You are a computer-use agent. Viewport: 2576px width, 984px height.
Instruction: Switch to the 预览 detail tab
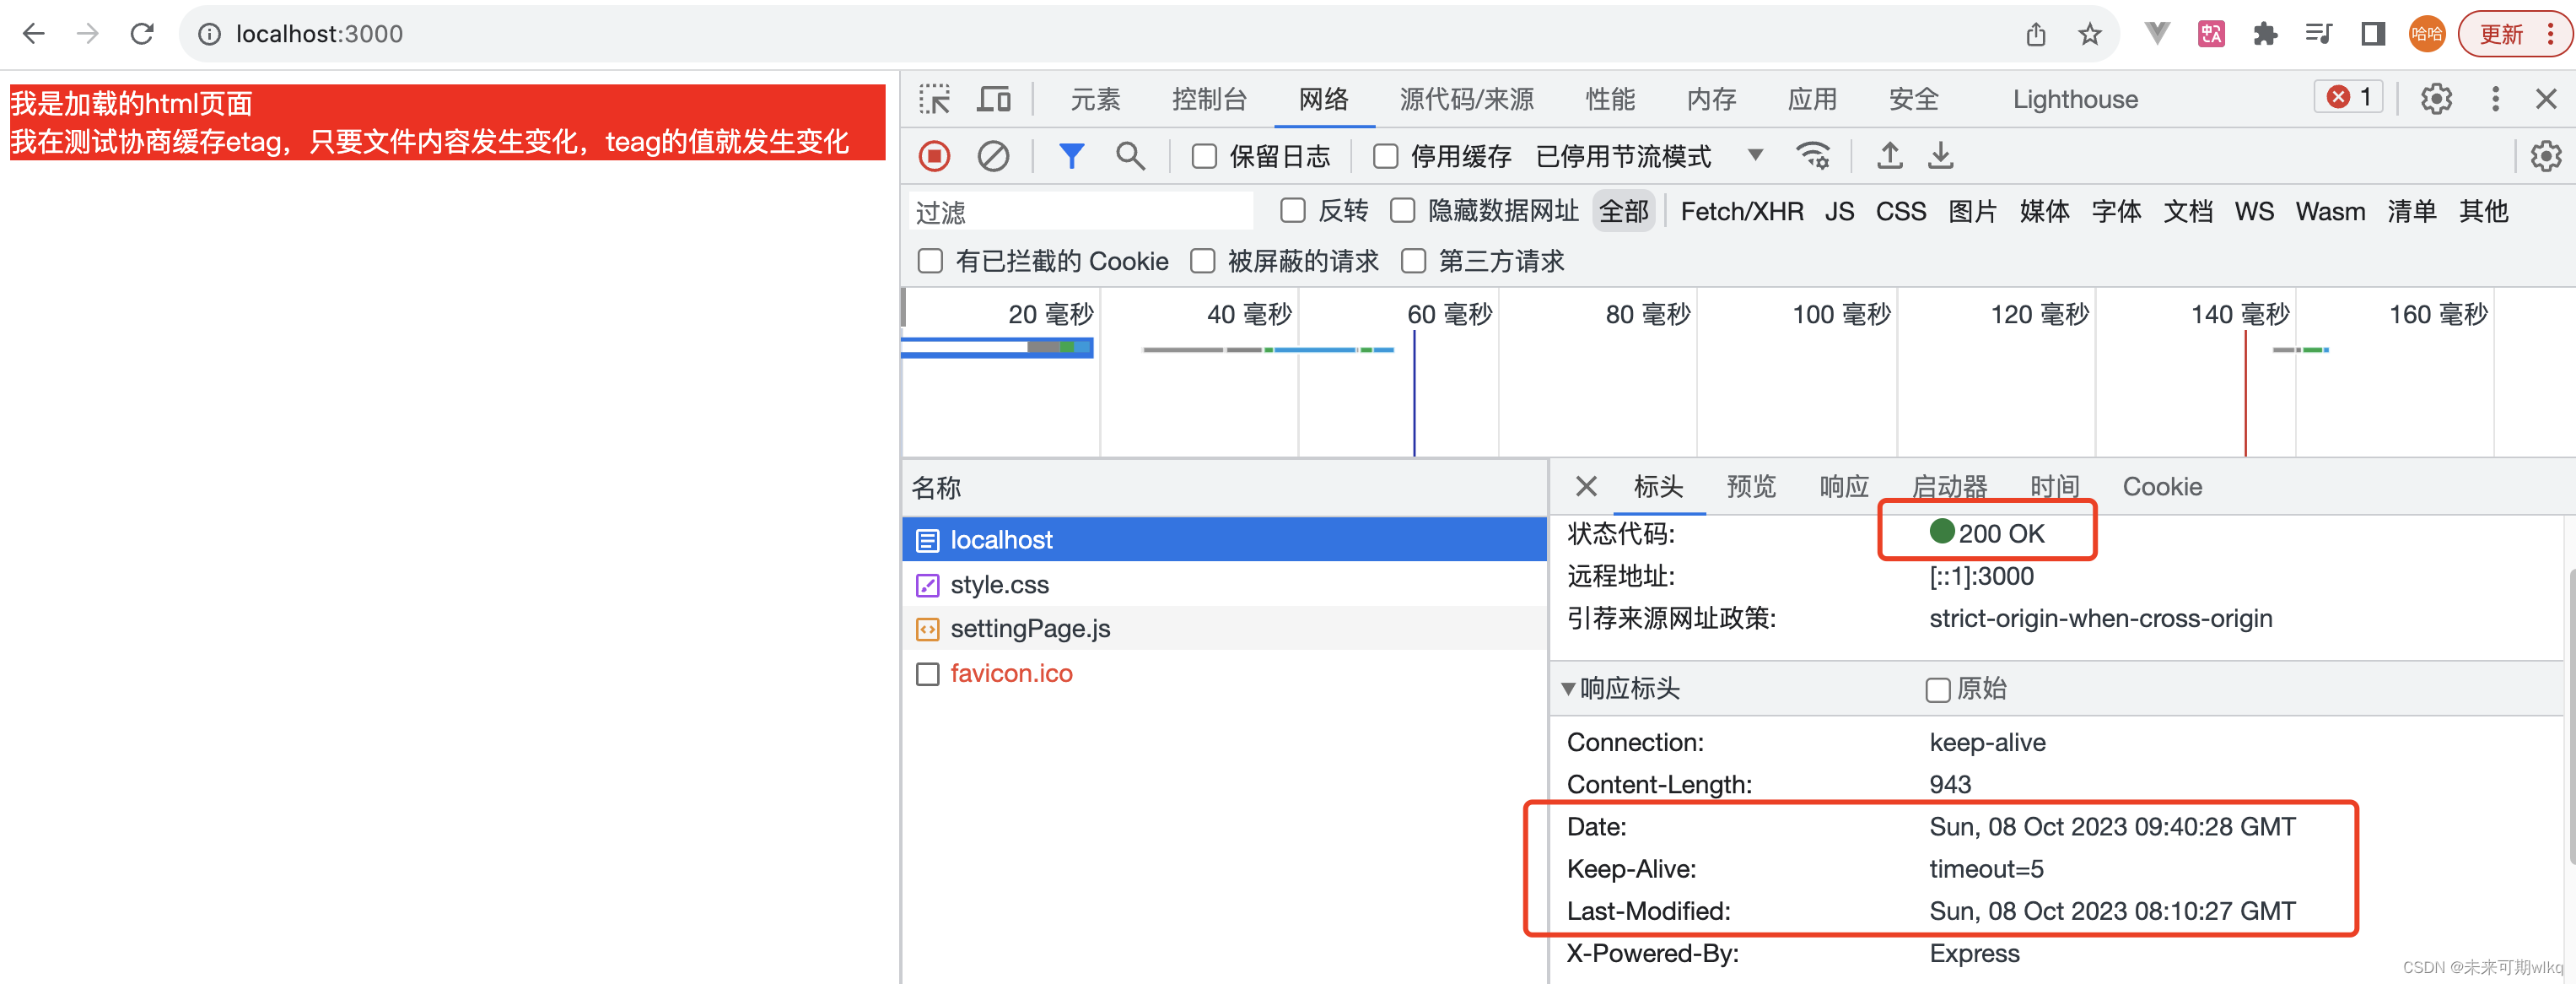1751,487
